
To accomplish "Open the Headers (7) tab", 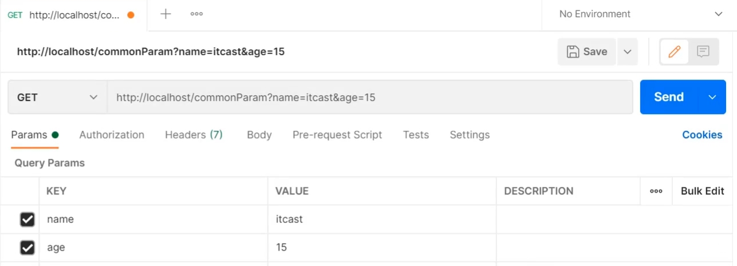I will pos(194,135).
